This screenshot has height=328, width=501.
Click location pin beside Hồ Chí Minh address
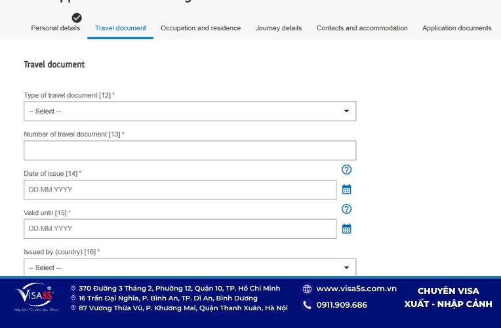[x=73, y=289]
